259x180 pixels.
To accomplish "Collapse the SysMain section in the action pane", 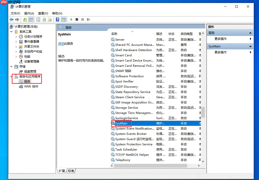I will (251, 46).
